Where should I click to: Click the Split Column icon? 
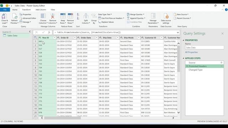pos(86,16)
